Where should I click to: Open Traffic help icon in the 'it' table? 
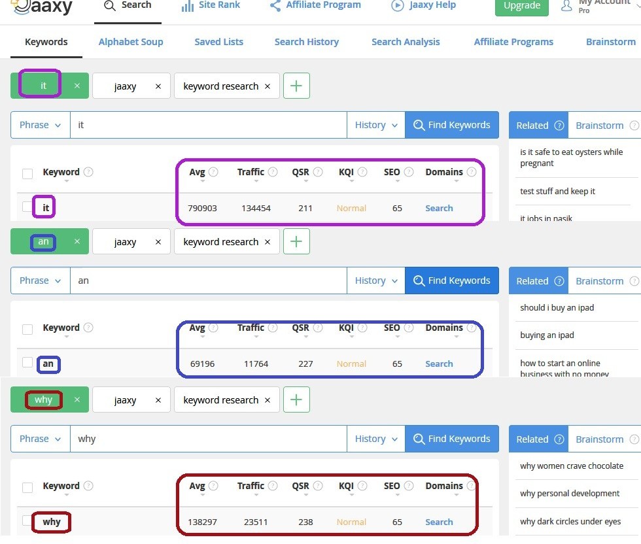click(273, 172)
